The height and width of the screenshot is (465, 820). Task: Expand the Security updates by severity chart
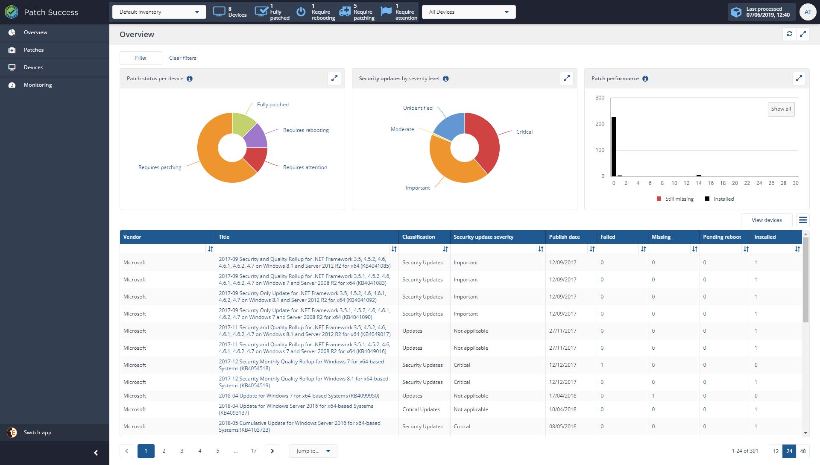[567, 78]
